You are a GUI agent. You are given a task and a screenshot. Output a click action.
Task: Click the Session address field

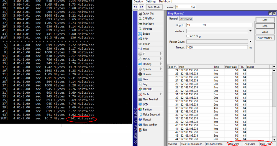pyautogui.click(x=185, y=7)
